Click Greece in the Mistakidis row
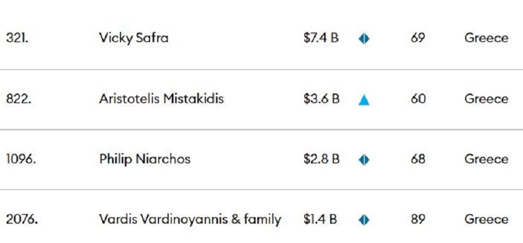The height and width of the screenshot is (243, 523). [x=486, y=99]
